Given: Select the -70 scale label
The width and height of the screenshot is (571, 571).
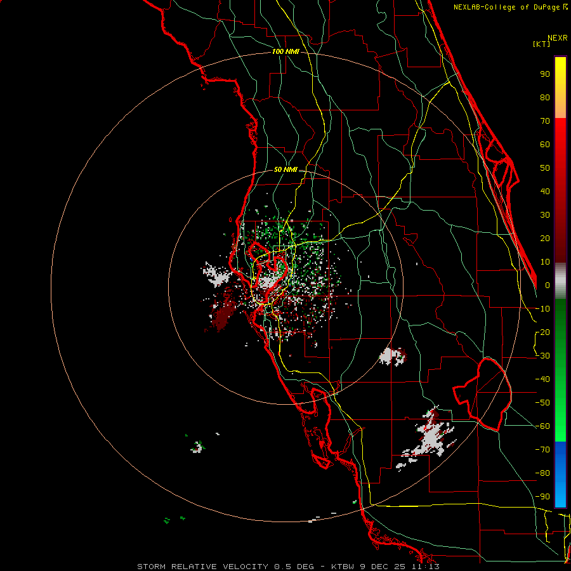Looking at the screenshot, I should coord(542,450).
